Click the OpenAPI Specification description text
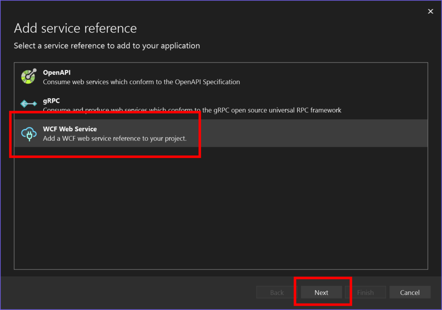Screen dimensions: 442x310 [141, 82]
